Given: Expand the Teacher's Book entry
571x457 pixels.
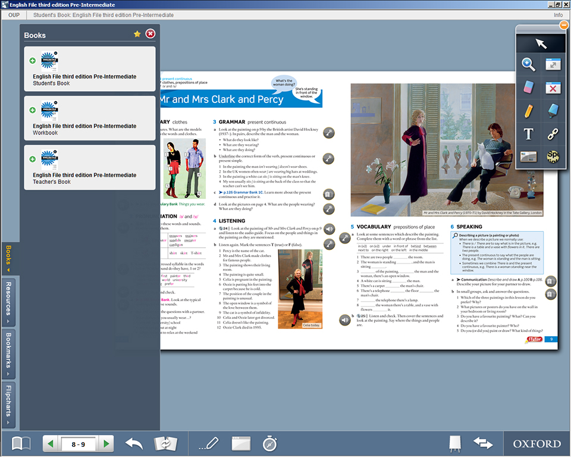Looking at the screenshot, I should pos(32,159).
